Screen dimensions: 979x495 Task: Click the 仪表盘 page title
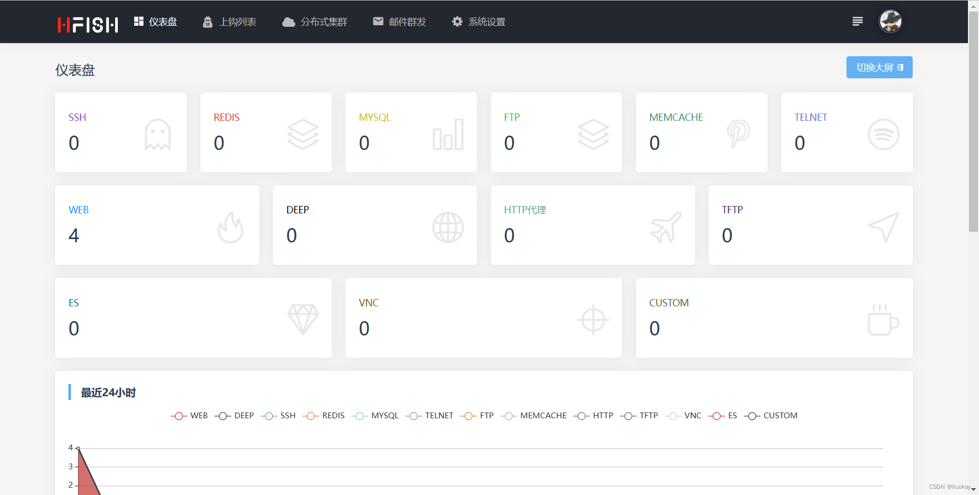(x=75, y=70)
